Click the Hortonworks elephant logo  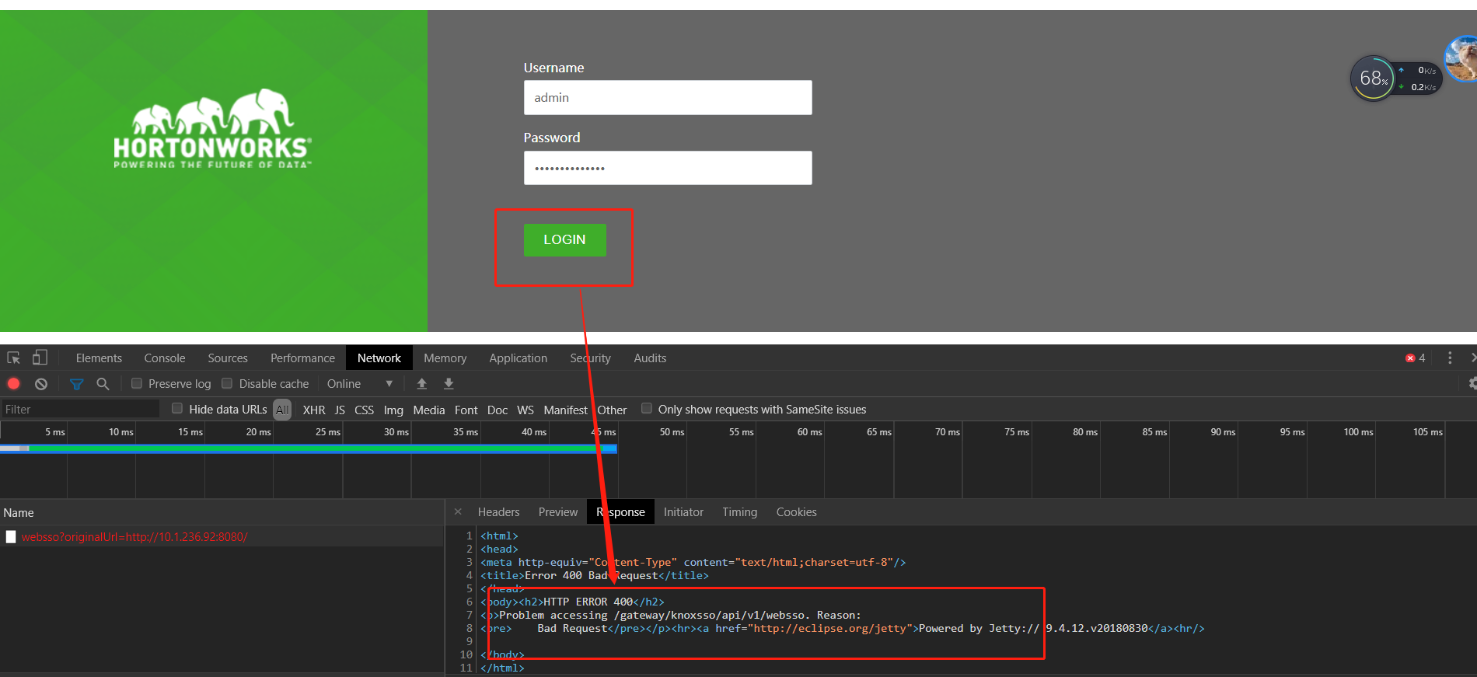tap(212, 129)
